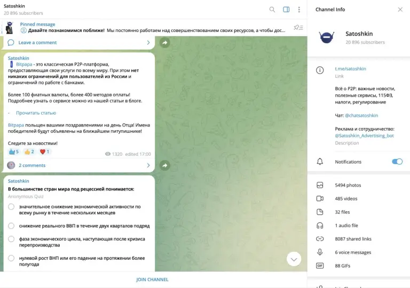Click the GIF badge icon
Screen dimensions: 410x288
tap(320, 266)
